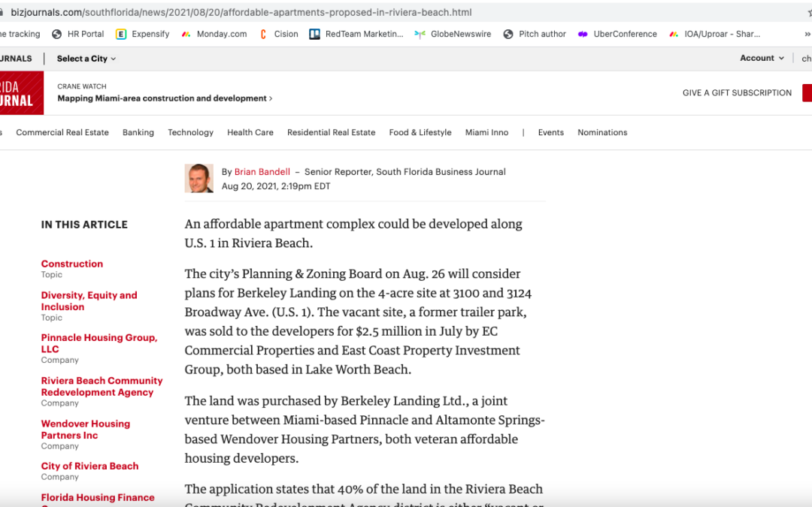This screenshot has height=507, width=812.
Task: Click the Expensify bookmark icon
Action: tap(120, 34)
